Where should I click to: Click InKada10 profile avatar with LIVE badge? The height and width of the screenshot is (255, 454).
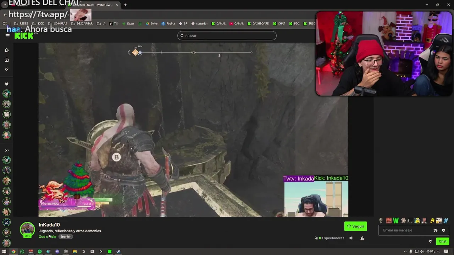click(x=27, y=229)
